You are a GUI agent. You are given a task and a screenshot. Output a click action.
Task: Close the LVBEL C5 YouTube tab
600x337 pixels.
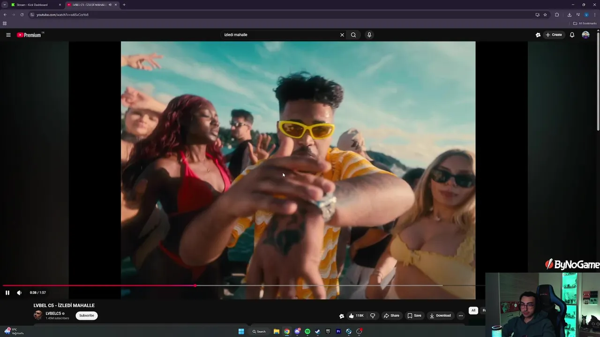(x=116, y=5)
